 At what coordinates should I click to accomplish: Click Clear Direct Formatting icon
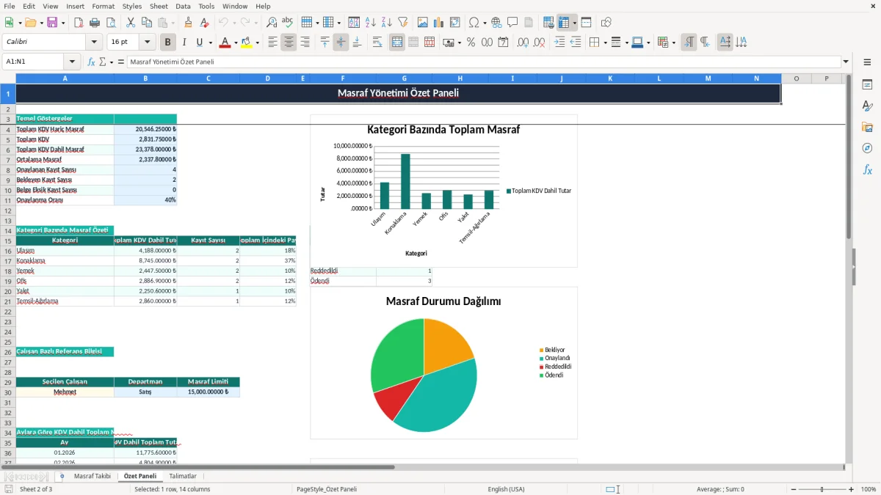point(205,22)
